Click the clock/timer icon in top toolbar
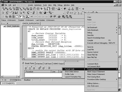 click(38, 9)
